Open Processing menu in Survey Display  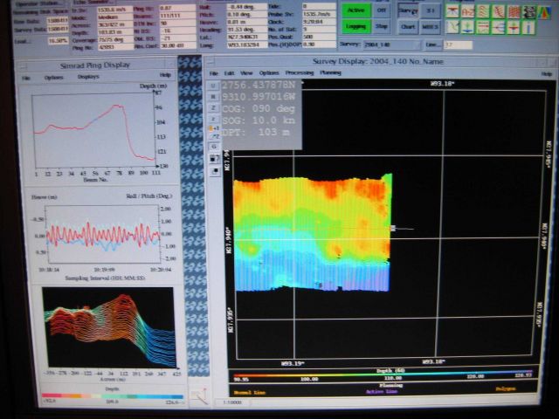click(300, 72)
